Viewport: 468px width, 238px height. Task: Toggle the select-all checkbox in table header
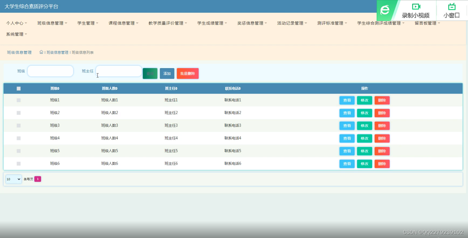click(19, 88)
